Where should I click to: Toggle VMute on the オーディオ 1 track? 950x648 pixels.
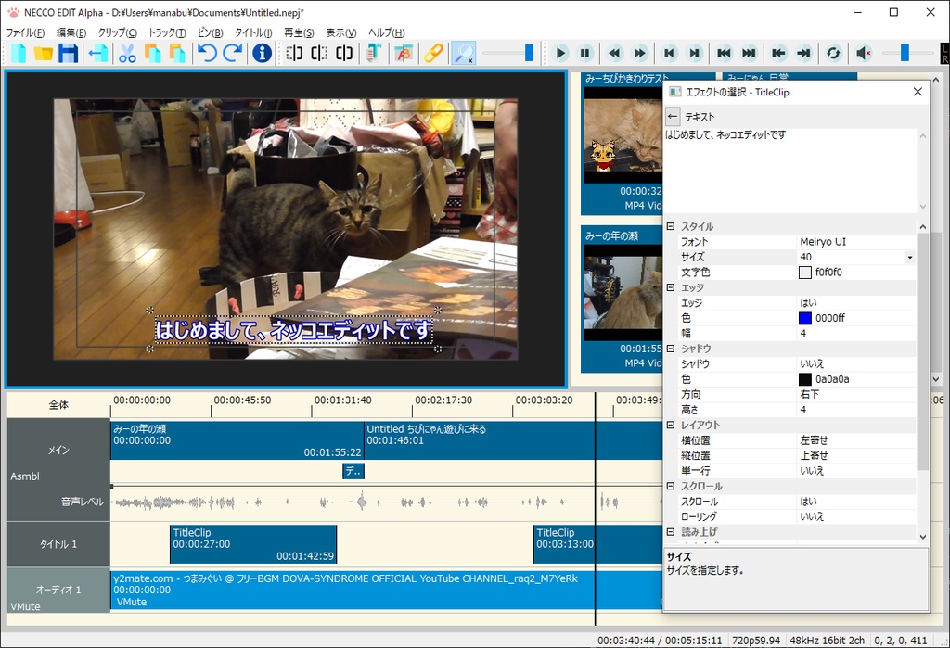pos(25,606)
